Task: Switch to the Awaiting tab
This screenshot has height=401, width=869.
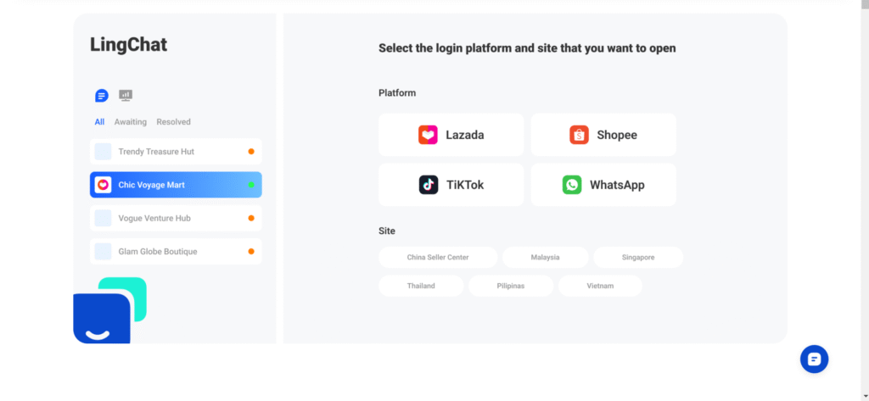Action: (x=130, y=122)
